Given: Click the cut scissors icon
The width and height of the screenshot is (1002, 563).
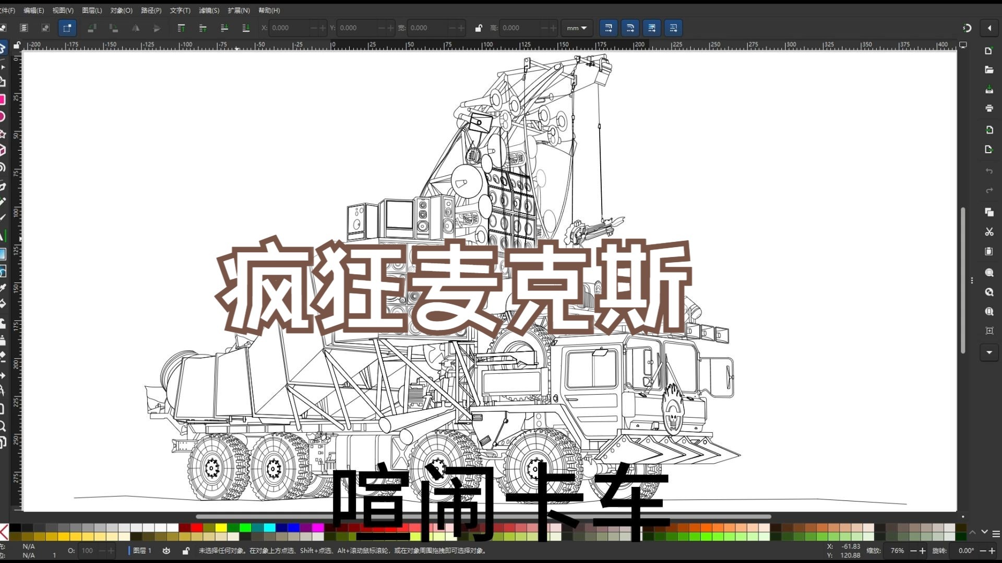Looking at the screenshot, I should [989, 232].
